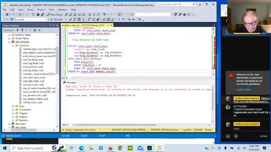Select the analytics_eda_etl.sql document tab
271x152 pixels.
[x=83, y=25]
